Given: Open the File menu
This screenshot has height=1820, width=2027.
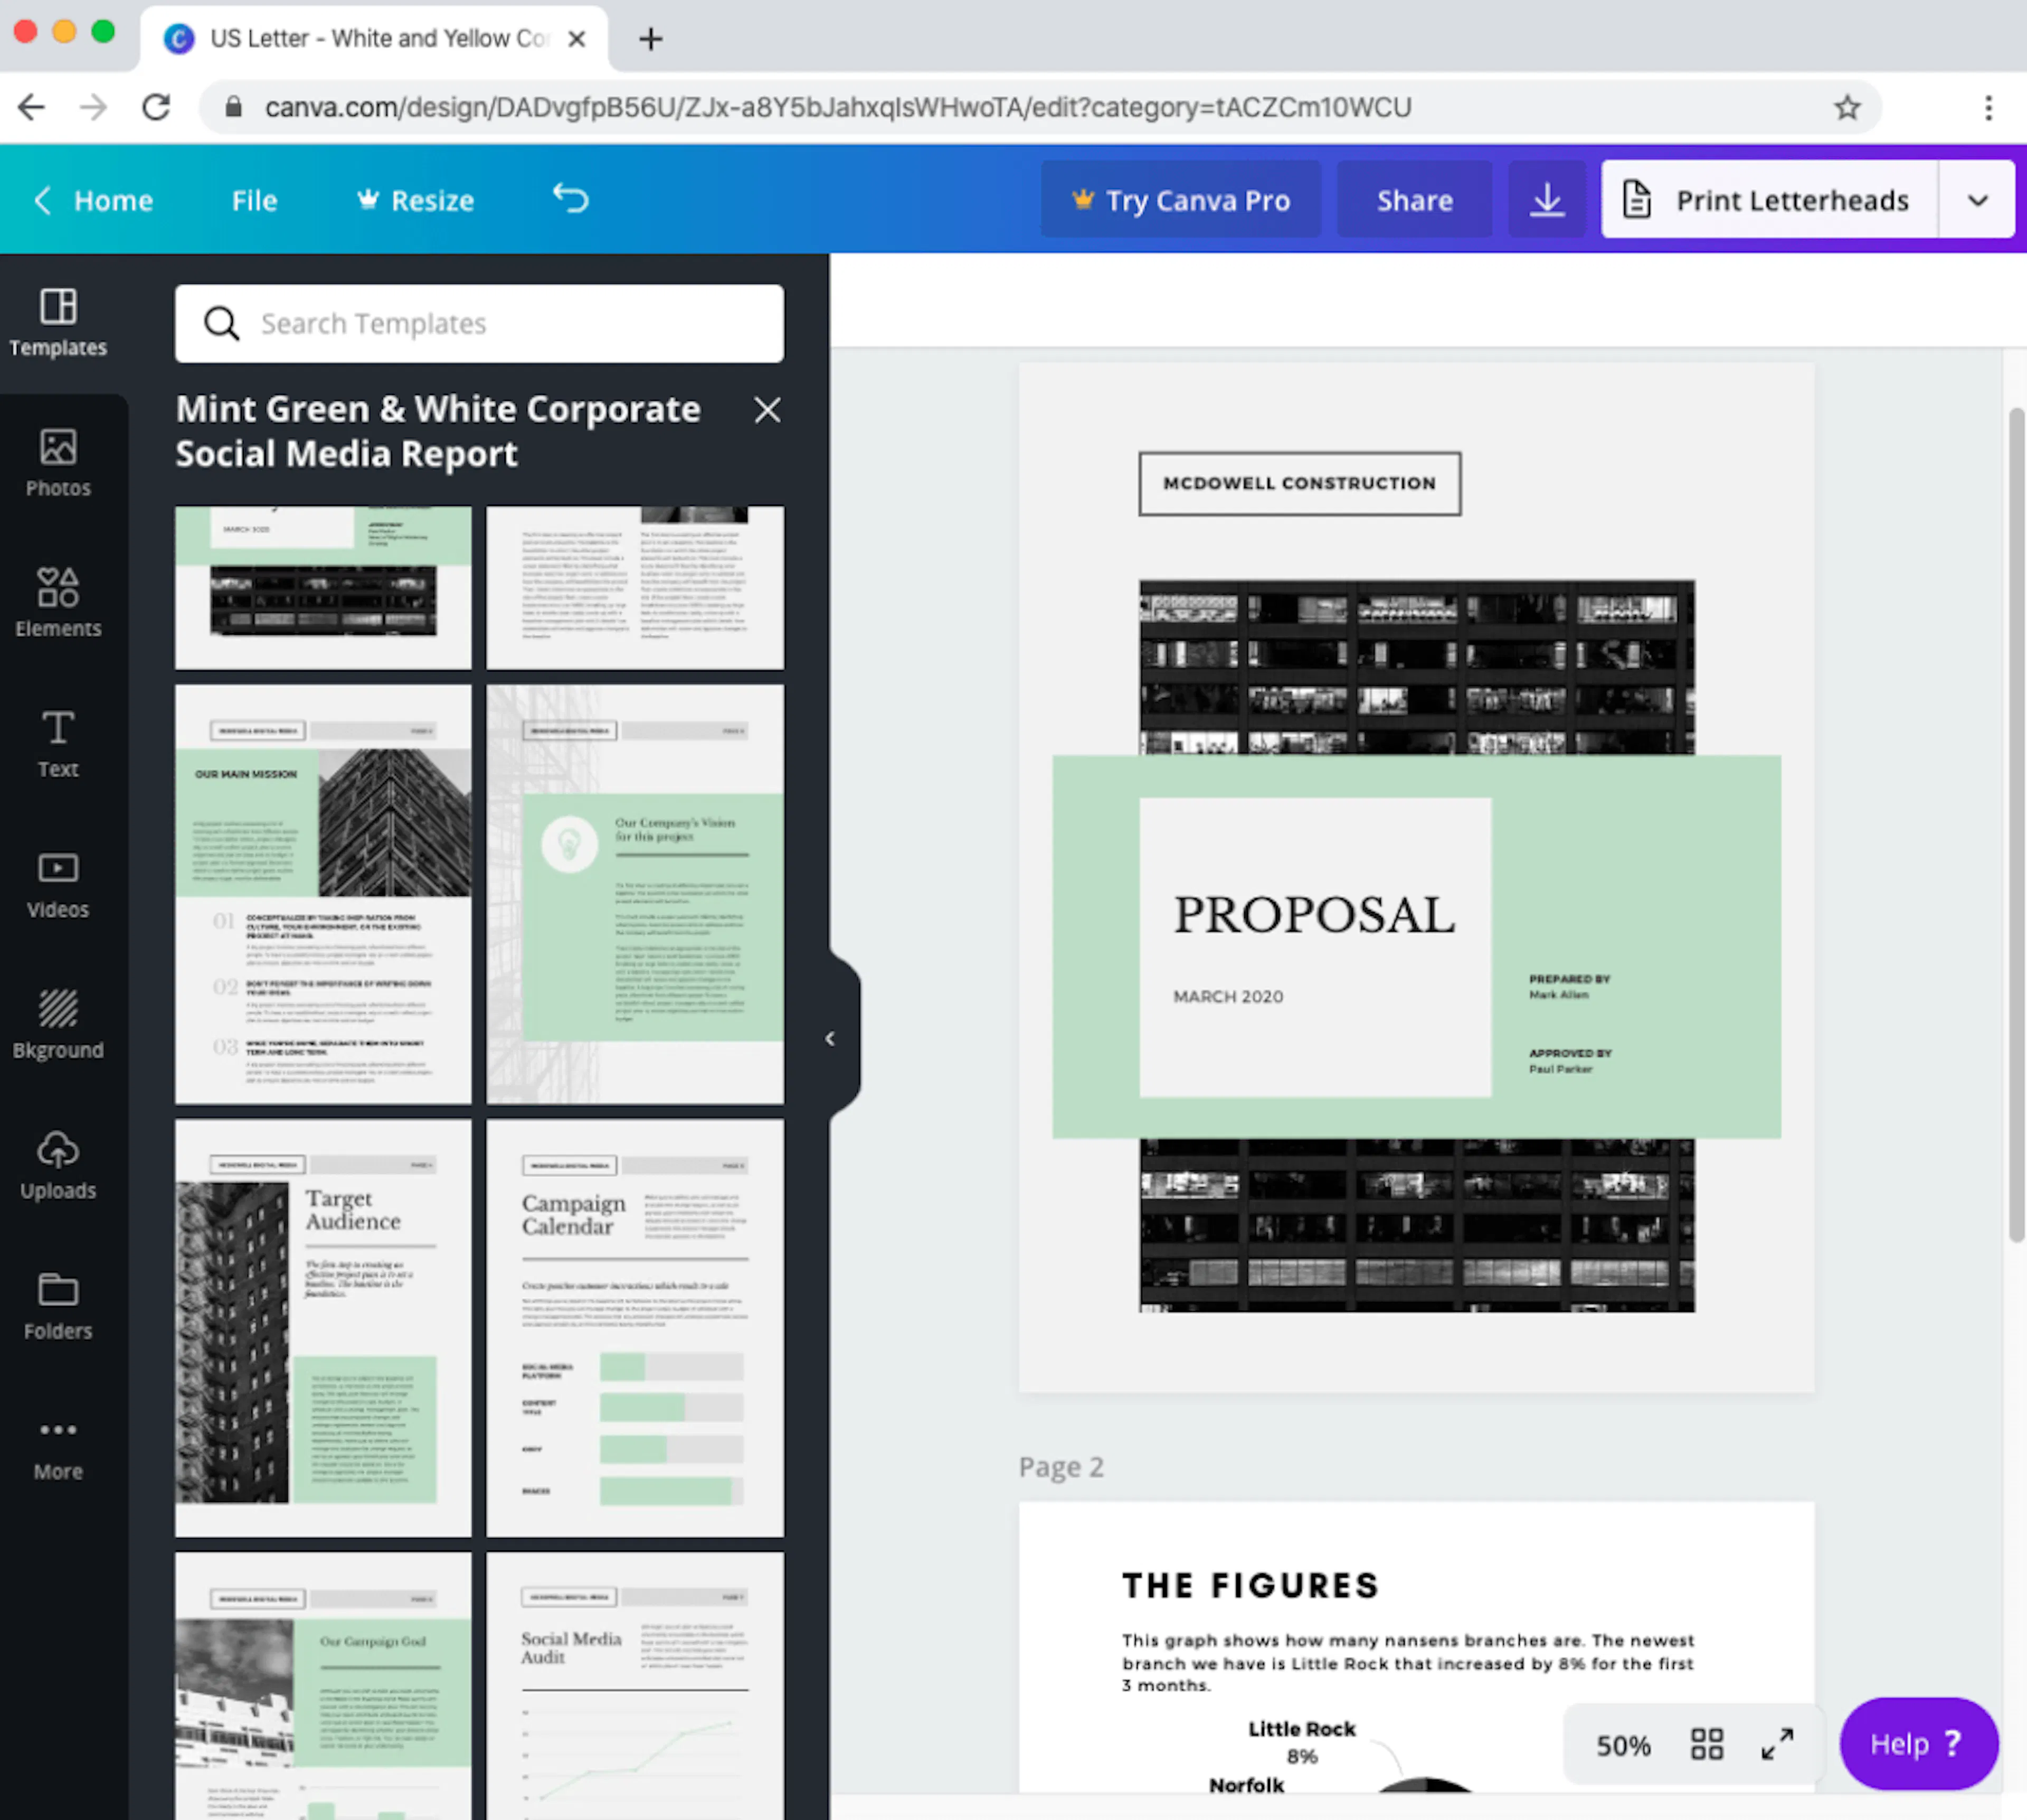Looking at the screenshot, I should (254, 200).
